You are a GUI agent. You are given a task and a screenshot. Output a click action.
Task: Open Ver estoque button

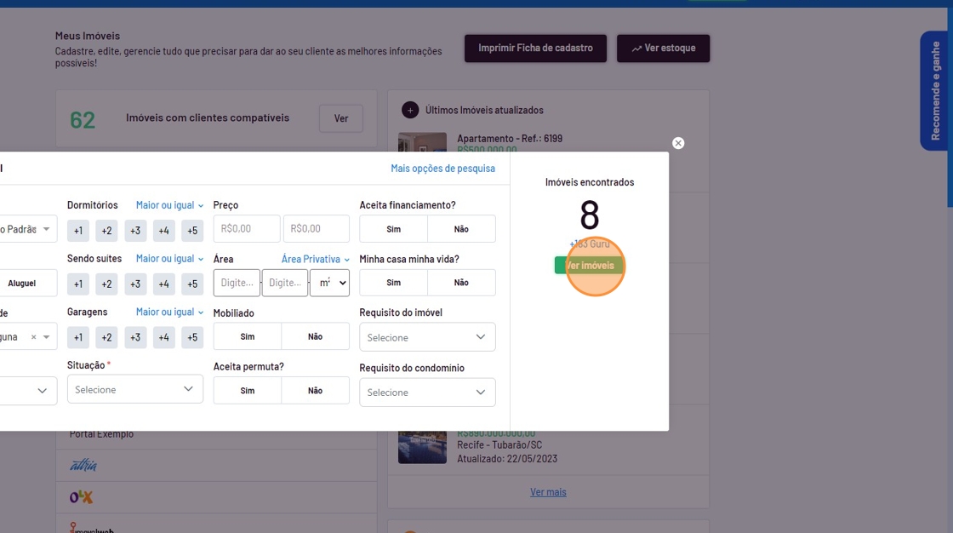[663, 49]
